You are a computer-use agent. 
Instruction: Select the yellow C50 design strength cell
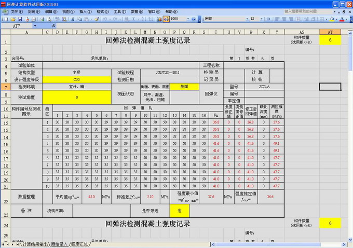76,79
